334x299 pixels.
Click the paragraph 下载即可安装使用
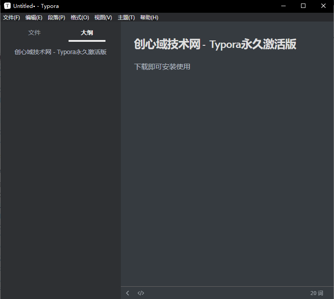tap(162, 67)
